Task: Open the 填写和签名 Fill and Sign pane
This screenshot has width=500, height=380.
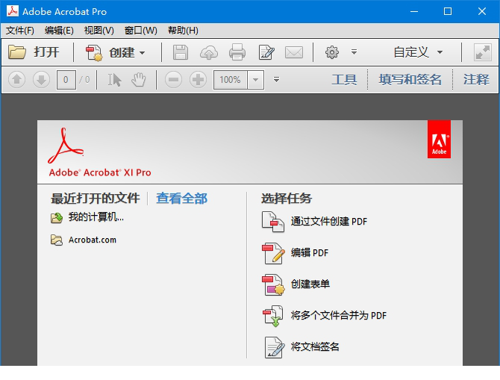Action: tap(410, 79)
